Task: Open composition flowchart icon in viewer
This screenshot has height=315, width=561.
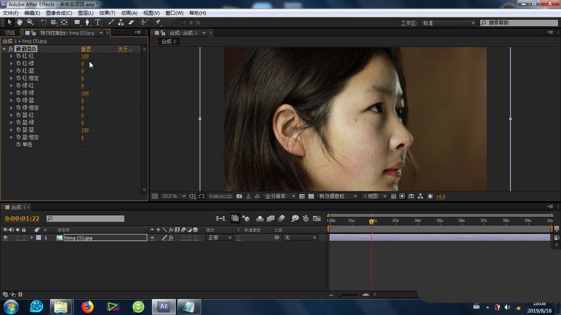Action: point(420,196)
